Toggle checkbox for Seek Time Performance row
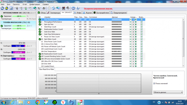Image resolution: width=187 pixels, height=105 pixels. click(x=142, y=34)
